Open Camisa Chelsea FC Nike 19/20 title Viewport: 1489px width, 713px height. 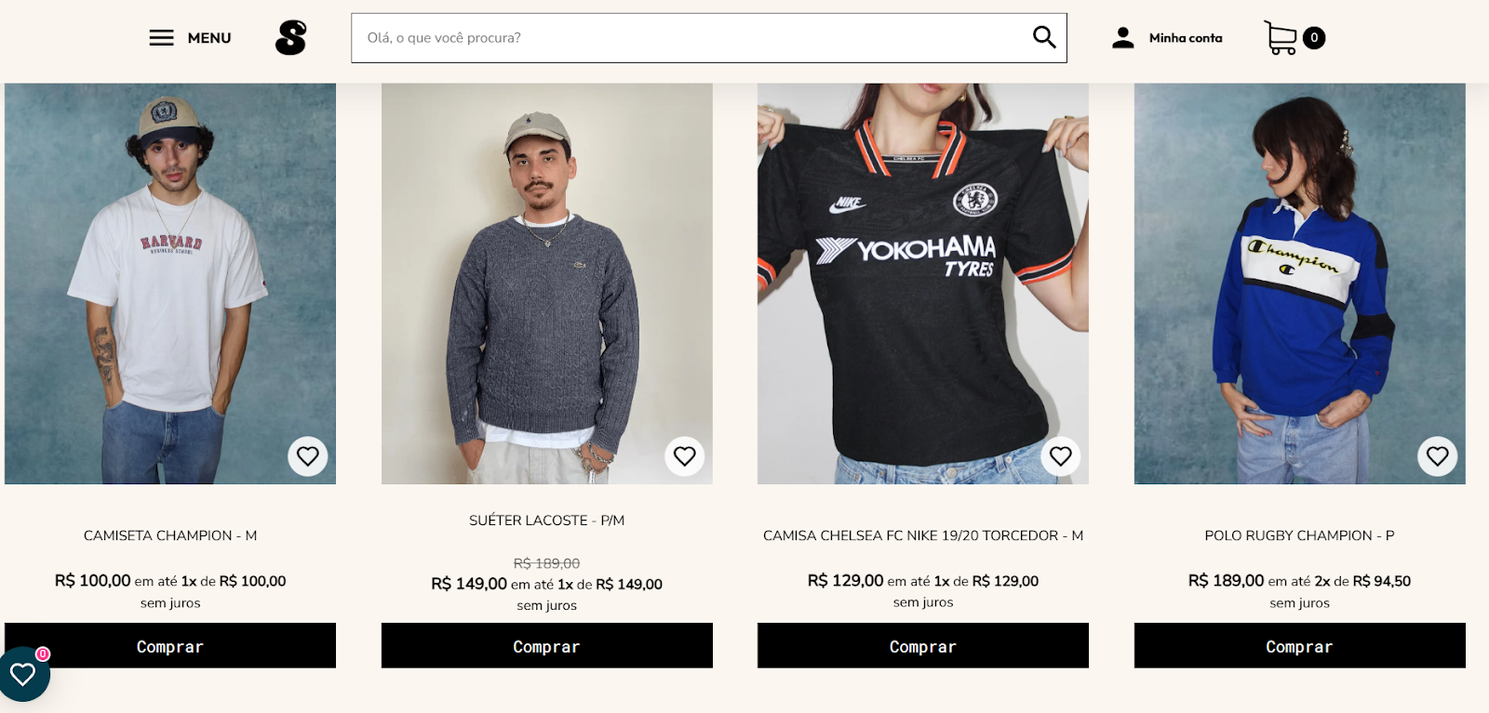(x=922, y=535)
